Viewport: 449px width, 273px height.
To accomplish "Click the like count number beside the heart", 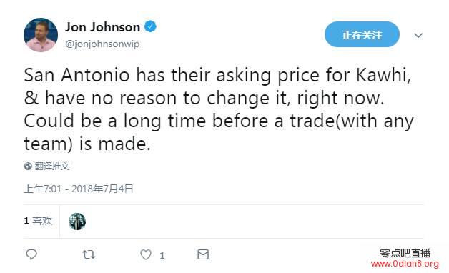I will pos(162,255).
